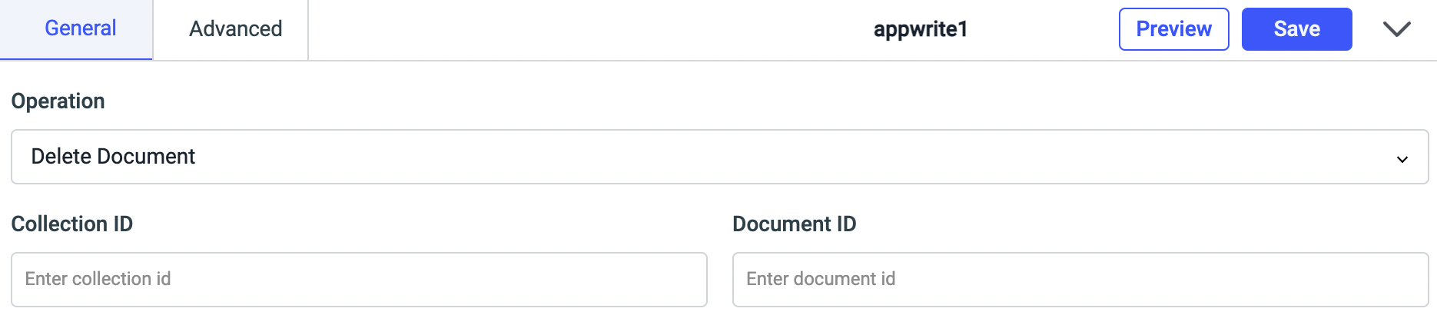Click the Document ID label
Screen dimensions: 1437x315
point(794,224)
